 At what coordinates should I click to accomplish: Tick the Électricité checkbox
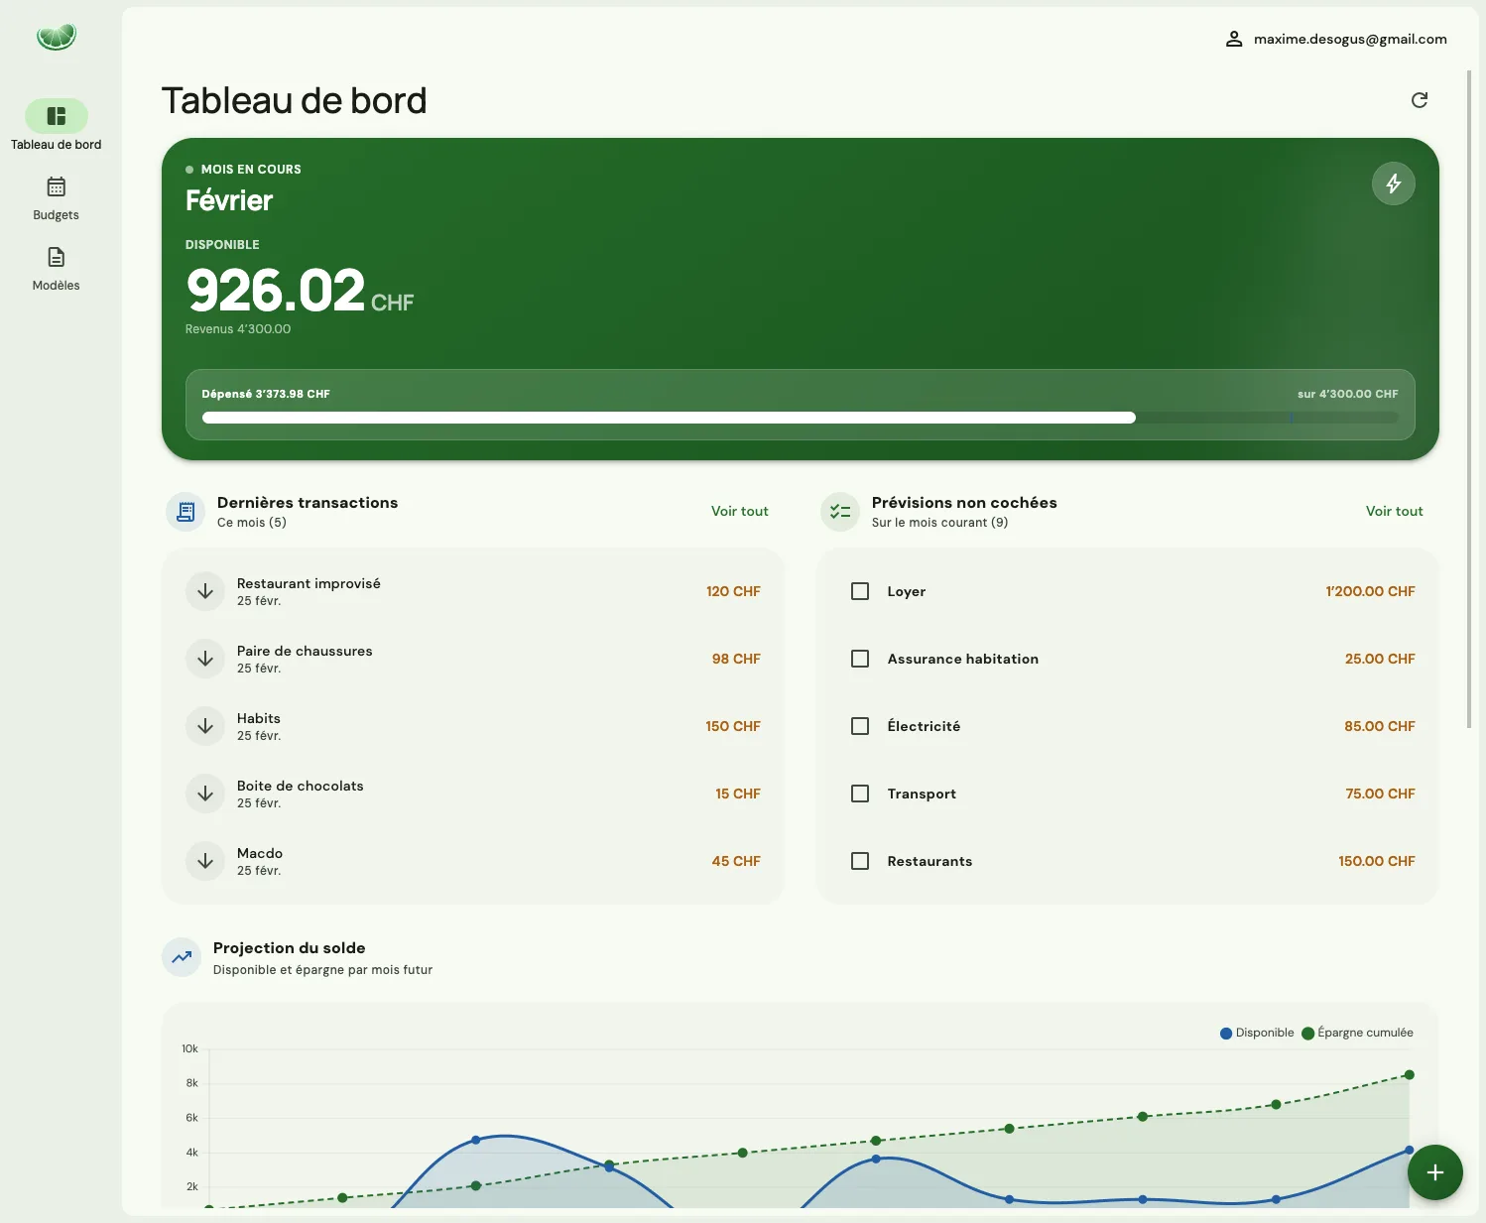click(860, 726)
